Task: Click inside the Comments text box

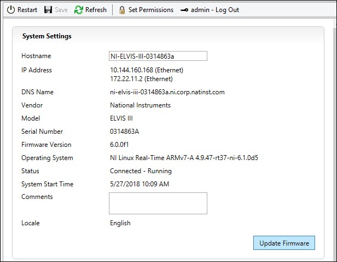Action: click(x=158, y=203)
